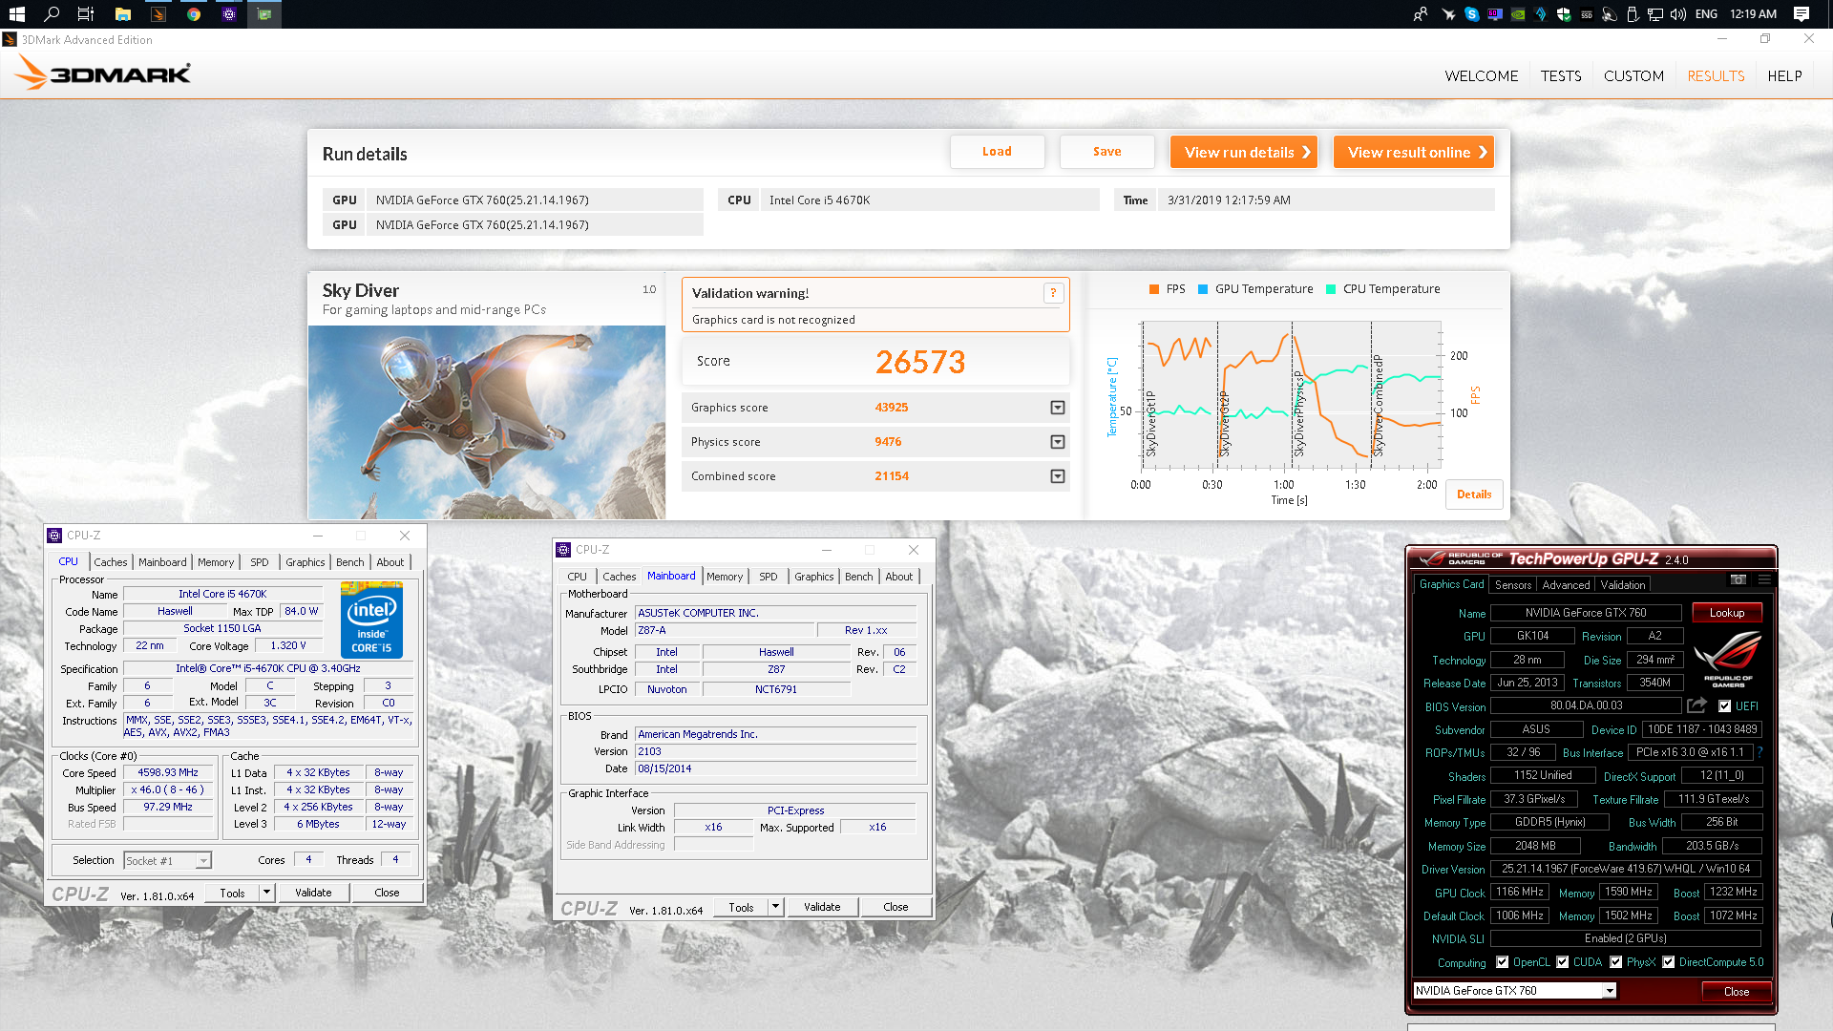
Task: Click the ENG language indicator
Action: (1706, 13)
